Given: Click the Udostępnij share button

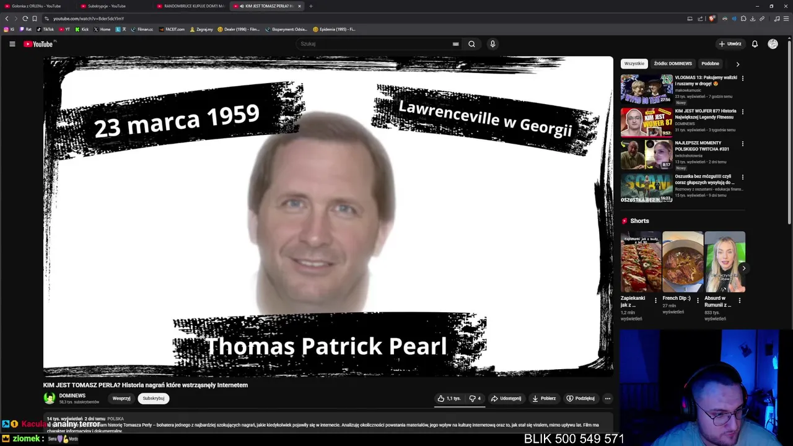Looking at the screenshot, I should [506, 398].
